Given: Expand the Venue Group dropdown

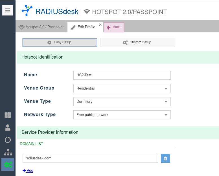Looking at the screenshot, I should [x=166, y=88].
